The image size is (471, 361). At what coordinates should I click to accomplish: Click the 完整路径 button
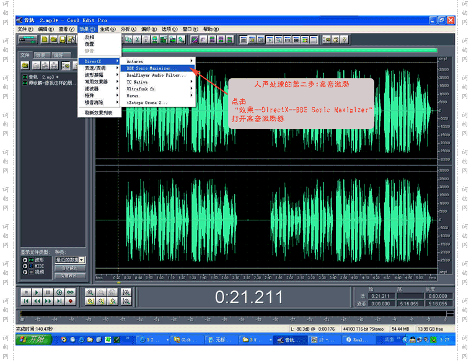70,276
